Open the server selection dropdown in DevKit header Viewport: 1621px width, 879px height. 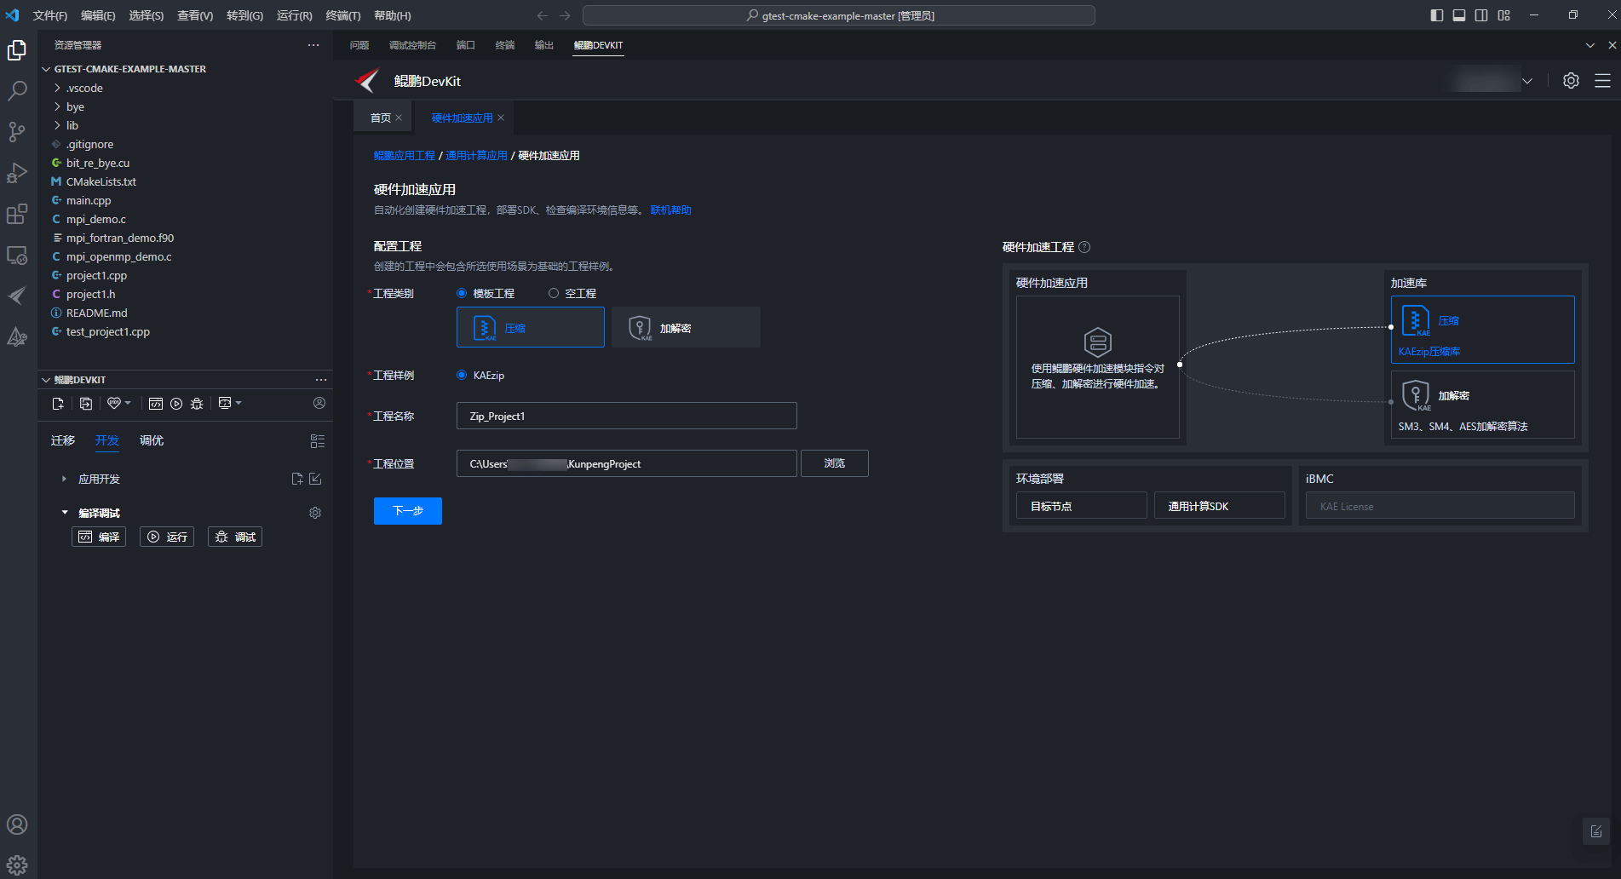tap(1527, 81)
